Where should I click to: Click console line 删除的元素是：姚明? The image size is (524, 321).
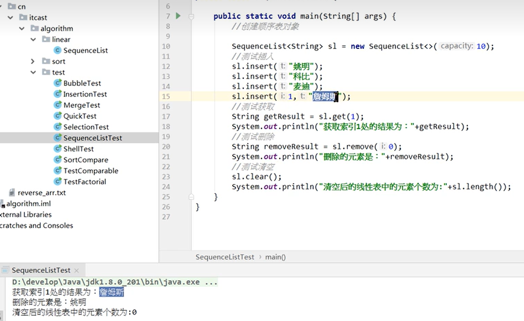(49, 302)
